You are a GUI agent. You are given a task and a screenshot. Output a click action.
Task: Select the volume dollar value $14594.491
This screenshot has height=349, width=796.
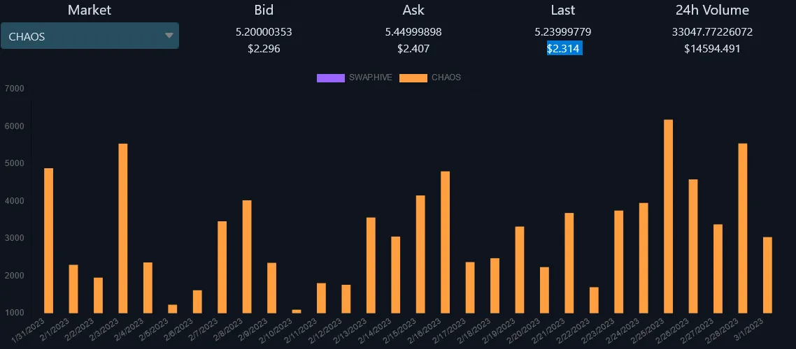pos(712,49)
